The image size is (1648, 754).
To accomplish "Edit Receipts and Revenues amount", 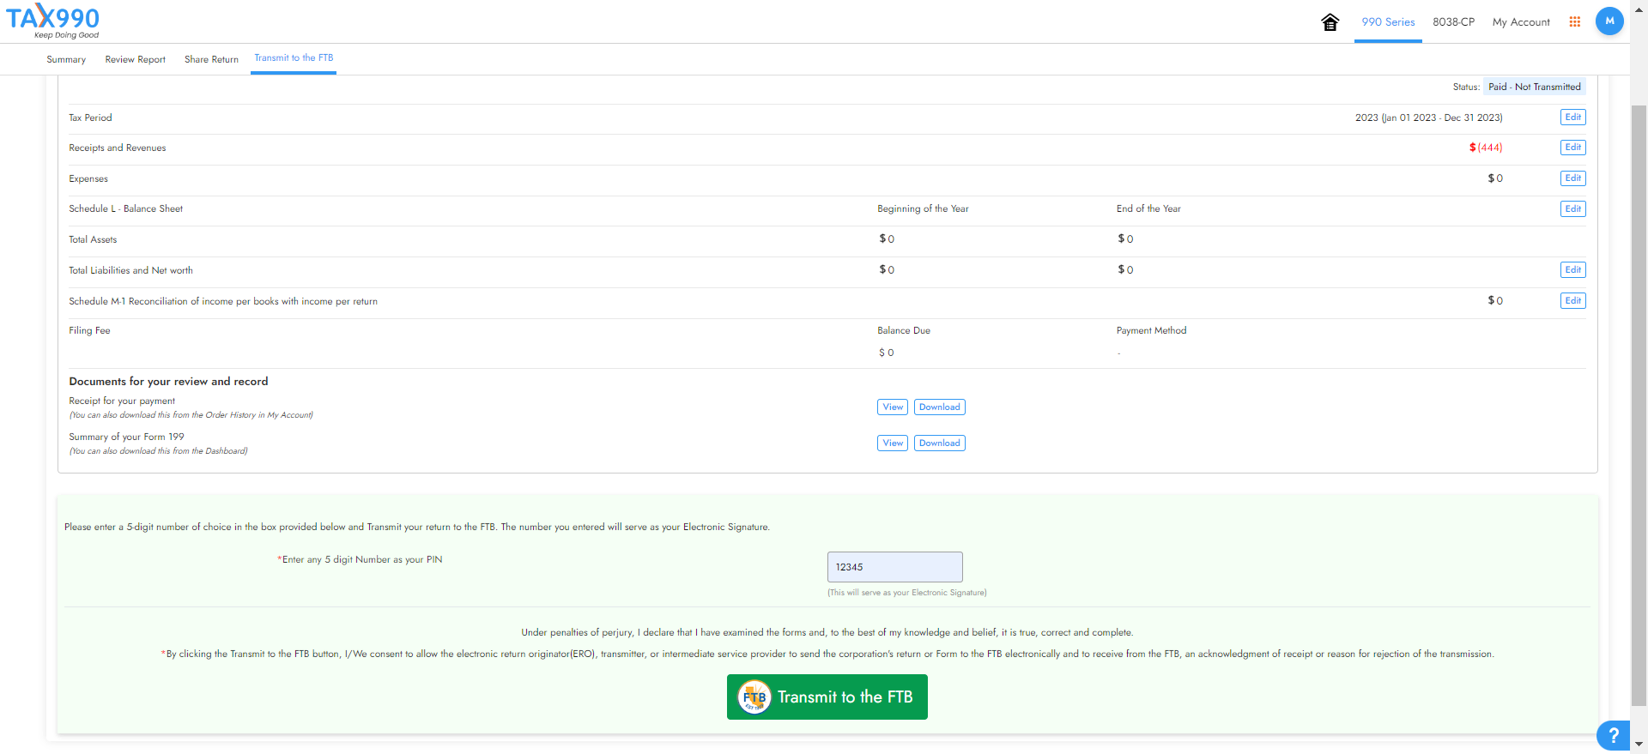I will click(x=1572, y=148).
